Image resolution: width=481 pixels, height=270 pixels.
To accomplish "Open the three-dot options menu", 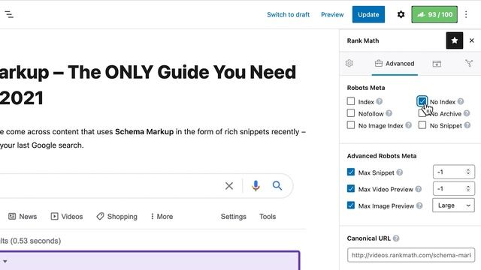I will 466,14.
